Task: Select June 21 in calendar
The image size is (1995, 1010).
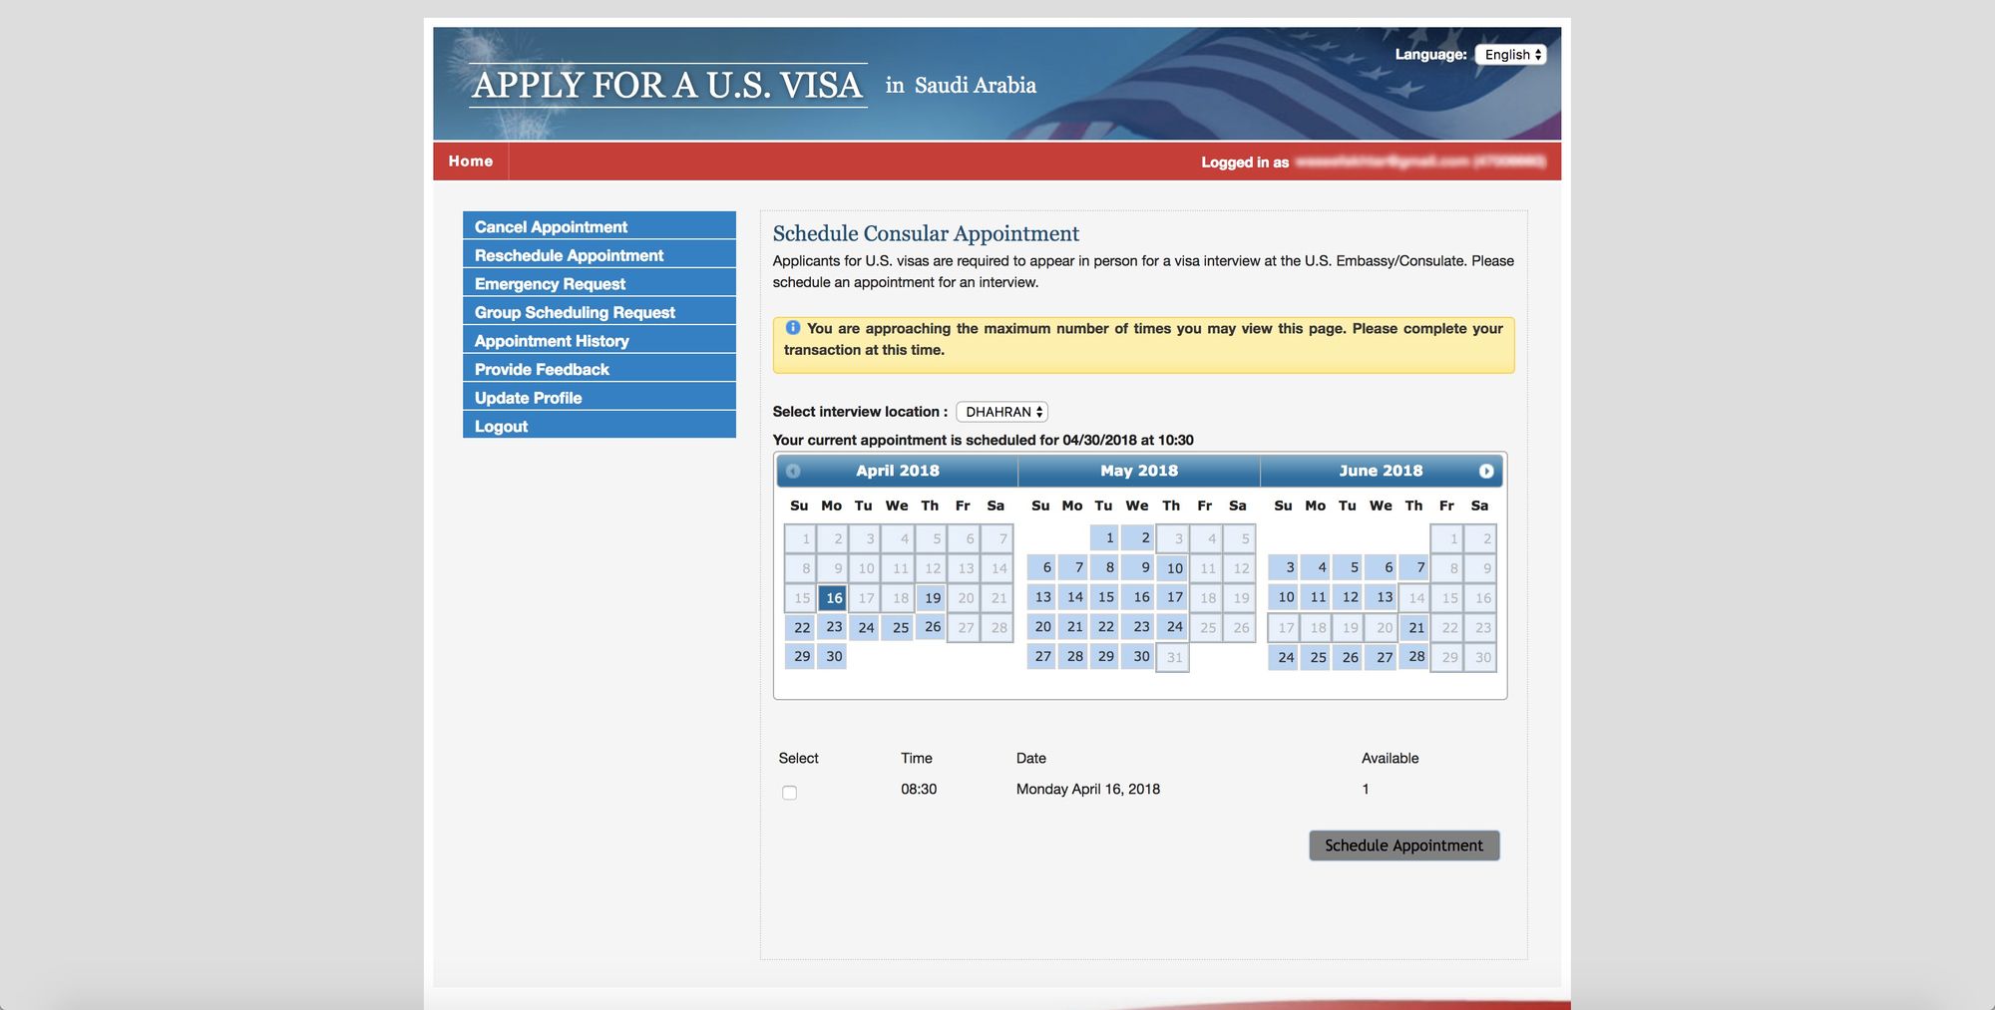Action: 1414,627
